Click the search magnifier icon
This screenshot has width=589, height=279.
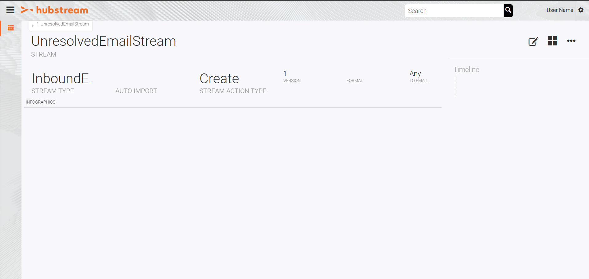[x=508, y=11]
